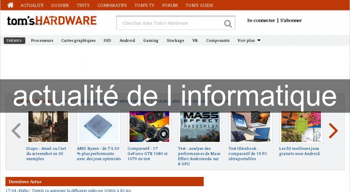Open the Twitch 1080p 60 ips news
Image resolution: width=350 pixels, height=192 pixels.
pos(68,190)
